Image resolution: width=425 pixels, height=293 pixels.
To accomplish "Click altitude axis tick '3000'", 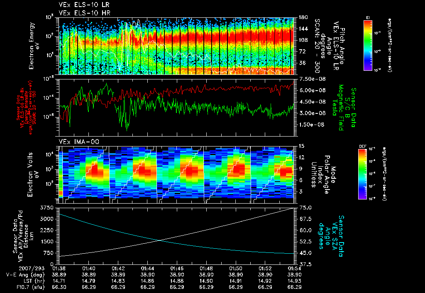I will 46,219.
